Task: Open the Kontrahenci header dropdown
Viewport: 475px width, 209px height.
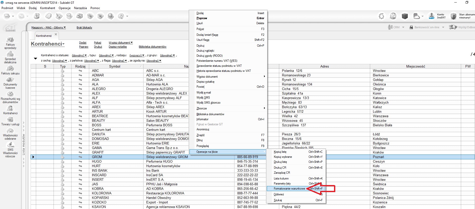Action: (47, 44)
